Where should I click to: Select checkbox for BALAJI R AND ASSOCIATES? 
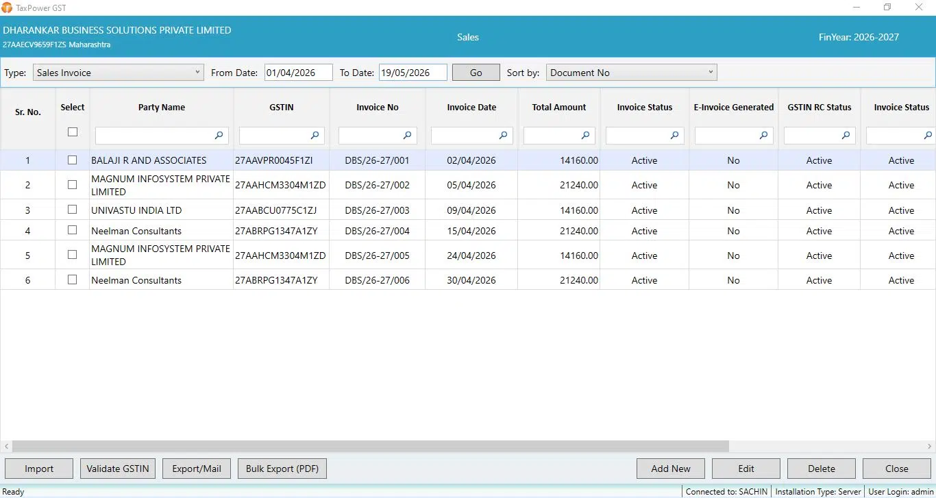point(73,160)
